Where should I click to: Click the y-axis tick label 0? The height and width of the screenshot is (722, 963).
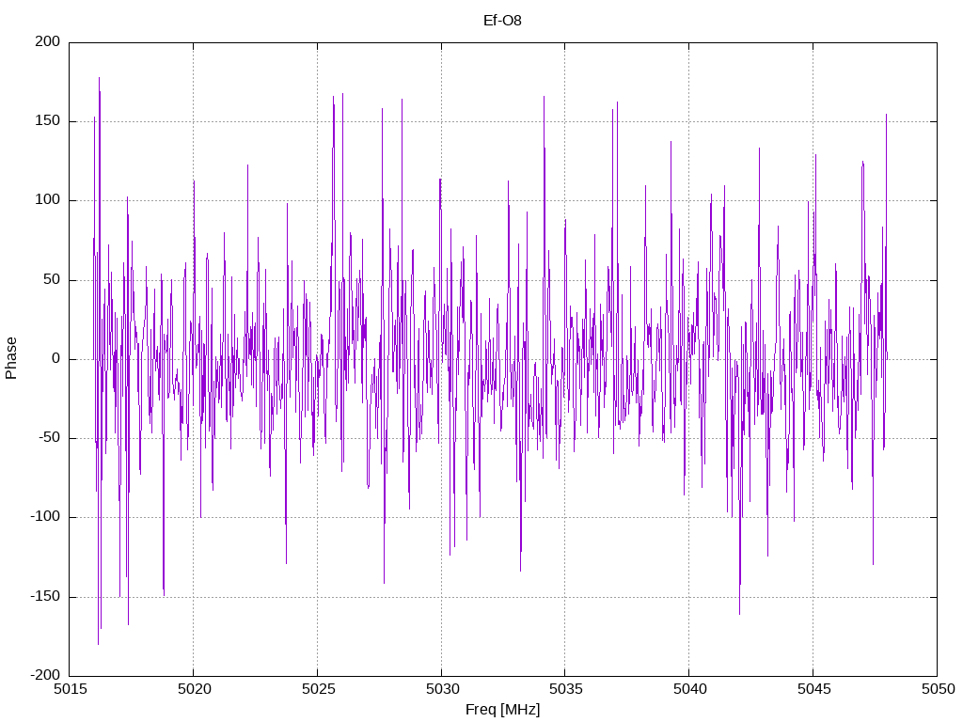click(56, 358)
